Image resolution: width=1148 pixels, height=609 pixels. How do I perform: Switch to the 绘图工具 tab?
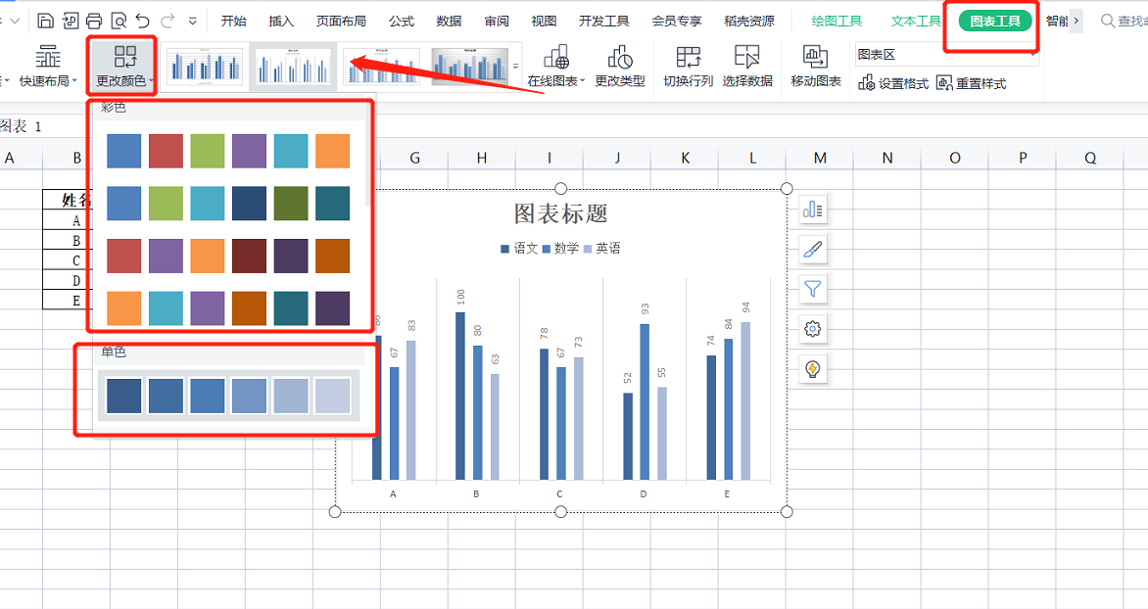[x=837, y=22]
